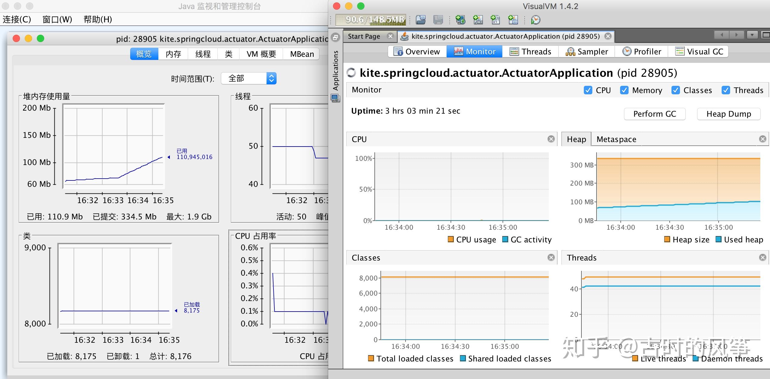Select the Heap chart tab
770x379 pixels.
point(576,139)
